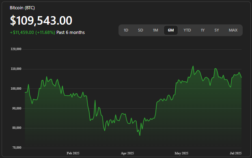Click the Bitcoin (BTC) title
The height and width of the screenshot is (158, 252).
tap(22, 8)
